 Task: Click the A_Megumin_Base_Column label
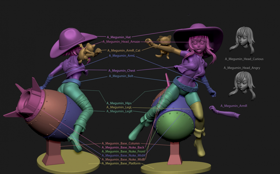[121, 143]
